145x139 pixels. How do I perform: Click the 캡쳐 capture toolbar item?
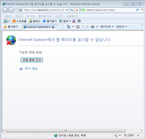pyautogui.click(x=63, y=21)
